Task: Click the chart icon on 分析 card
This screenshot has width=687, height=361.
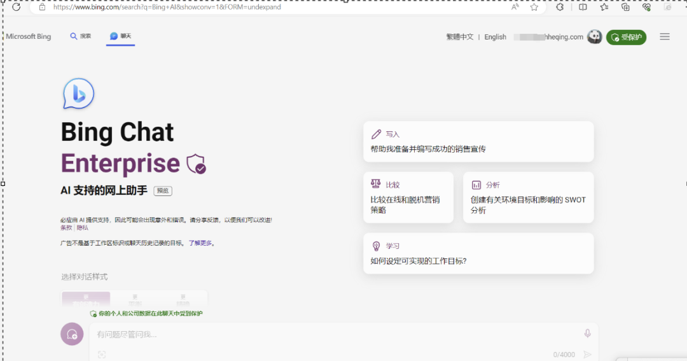Action: tap(476, 185)
